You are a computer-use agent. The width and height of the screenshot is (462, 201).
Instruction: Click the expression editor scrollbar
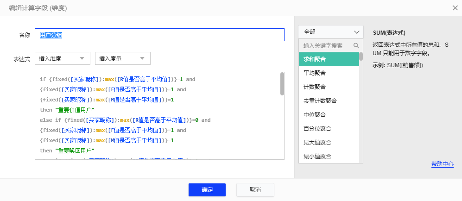coord(282,84)
